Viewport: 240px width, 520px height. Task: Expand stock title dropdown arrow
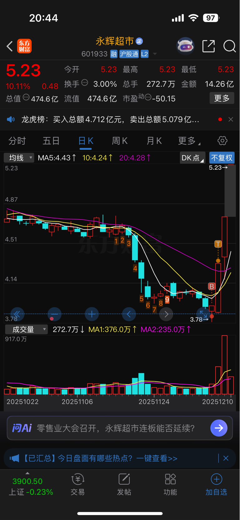coord(154,54)
